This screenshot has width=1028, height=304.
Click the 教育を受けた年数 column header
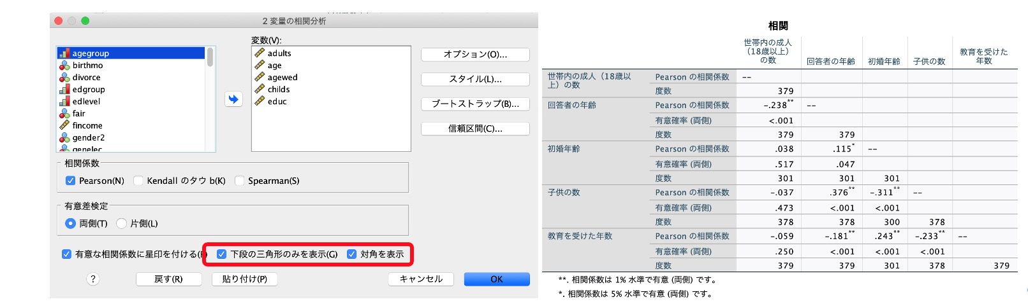coord(983,57)
